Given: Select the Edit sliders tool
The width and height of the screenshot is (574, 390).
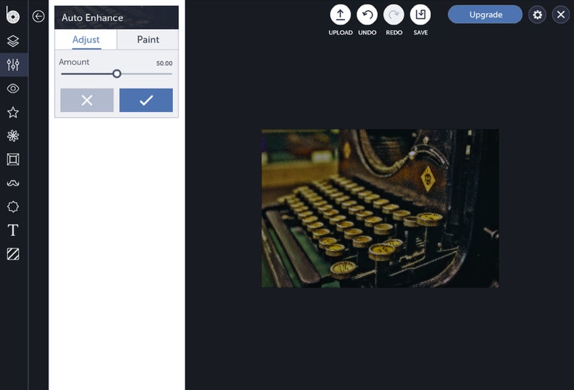Looking at the screenshot, I should (14, 65).
